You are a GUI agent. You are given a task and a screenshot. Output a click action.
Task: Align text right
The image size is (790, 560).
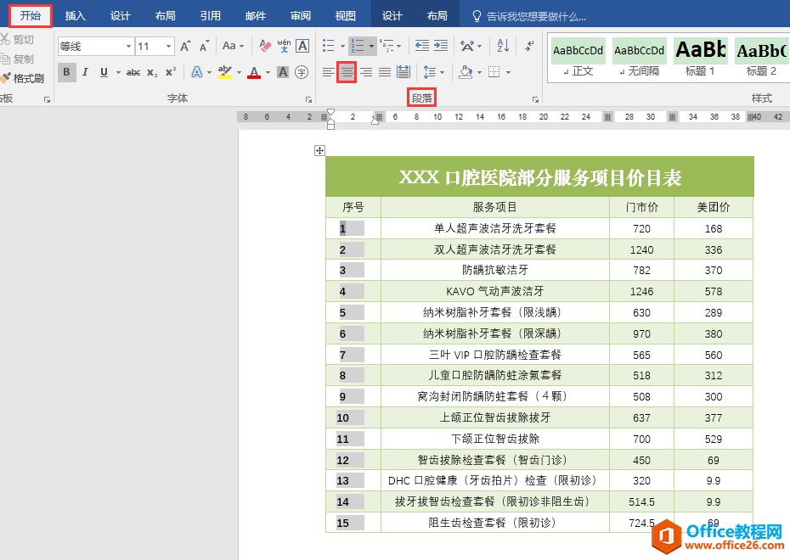point(366,72)
